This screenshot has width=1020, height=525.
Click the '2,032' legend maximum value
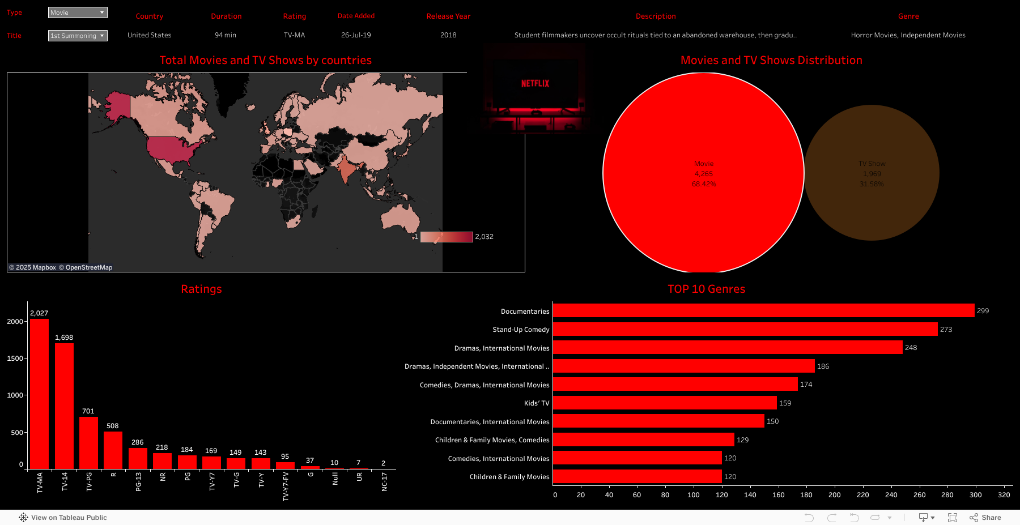484,237
